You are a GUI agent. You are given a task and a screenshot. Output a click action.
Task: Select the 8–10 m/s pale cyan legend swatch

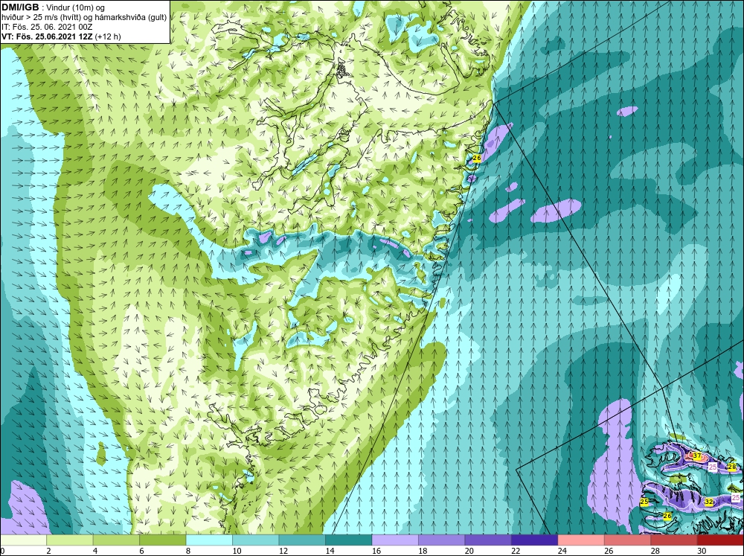pyautogui.click(x=209, y=540)
